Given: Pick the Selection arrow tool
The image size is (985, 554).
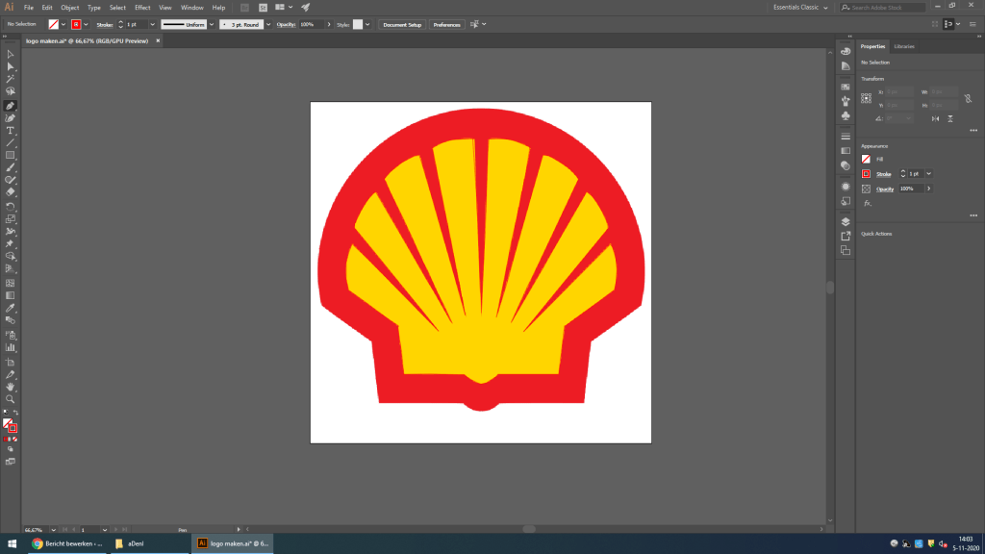Looking at the screenshot, I should [11, 54].
